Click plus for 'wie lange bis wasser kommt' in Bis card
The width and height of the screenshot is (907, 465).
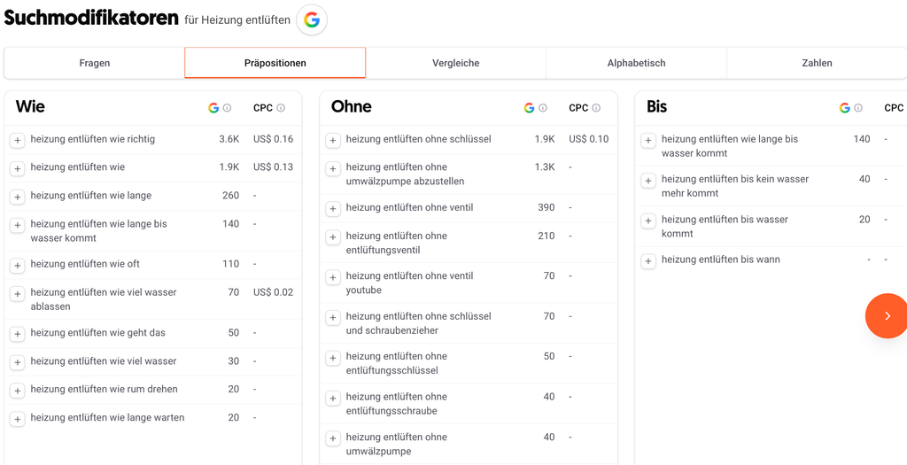click(648, 141)
